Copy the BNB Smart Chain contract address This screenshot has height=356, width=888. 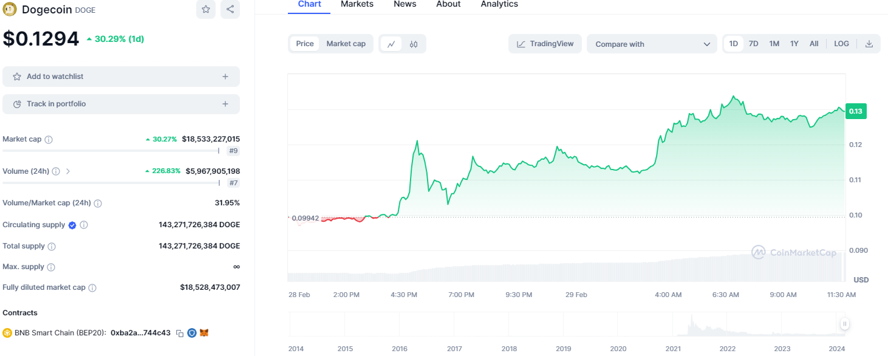180,333
